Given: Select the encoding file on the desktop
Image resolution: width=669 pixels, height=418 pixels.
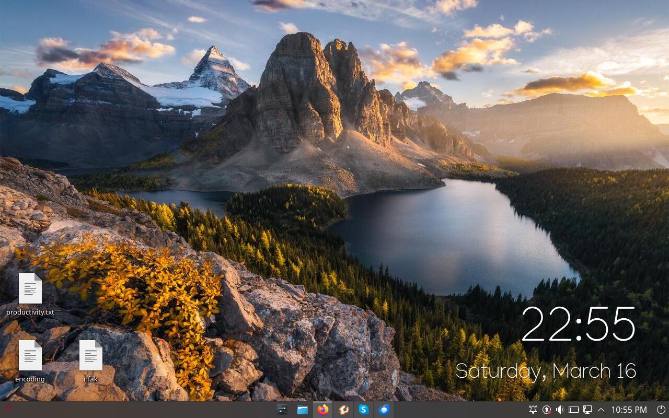Looking at the screenshot, I should 30,361.
